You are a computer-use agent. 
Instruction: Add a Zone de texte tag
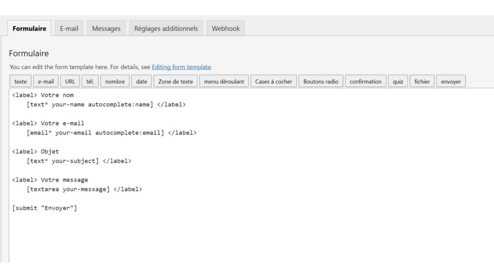[x=176, y=82]
